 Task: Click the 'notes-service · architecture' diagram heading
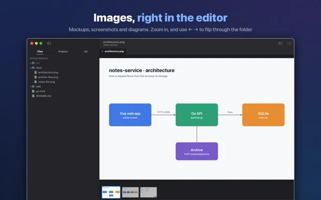[141, 70]
